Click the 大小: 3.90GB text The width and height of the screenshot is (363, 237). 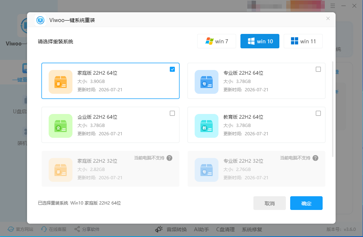click(x=91, y=82)
